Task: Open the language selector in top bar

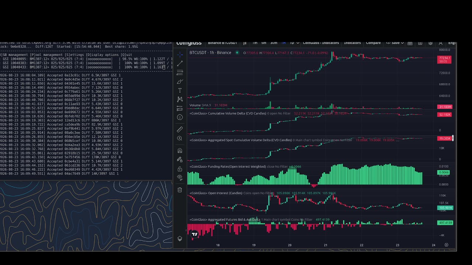Action: click(x=452, y=43)
